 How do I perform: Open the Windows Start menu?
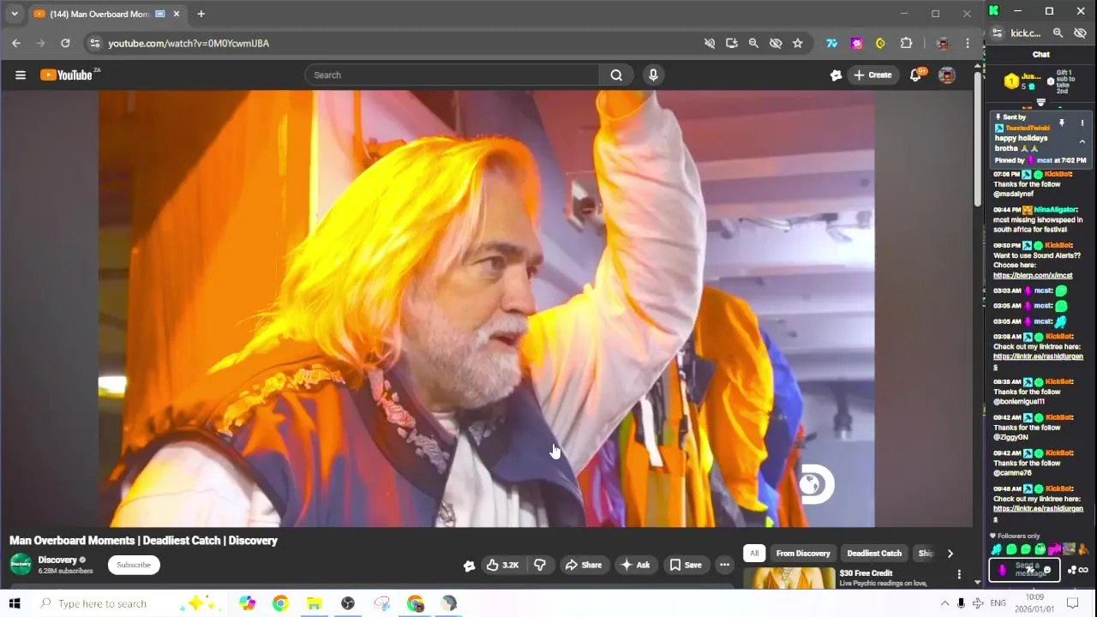pos(15,603)
